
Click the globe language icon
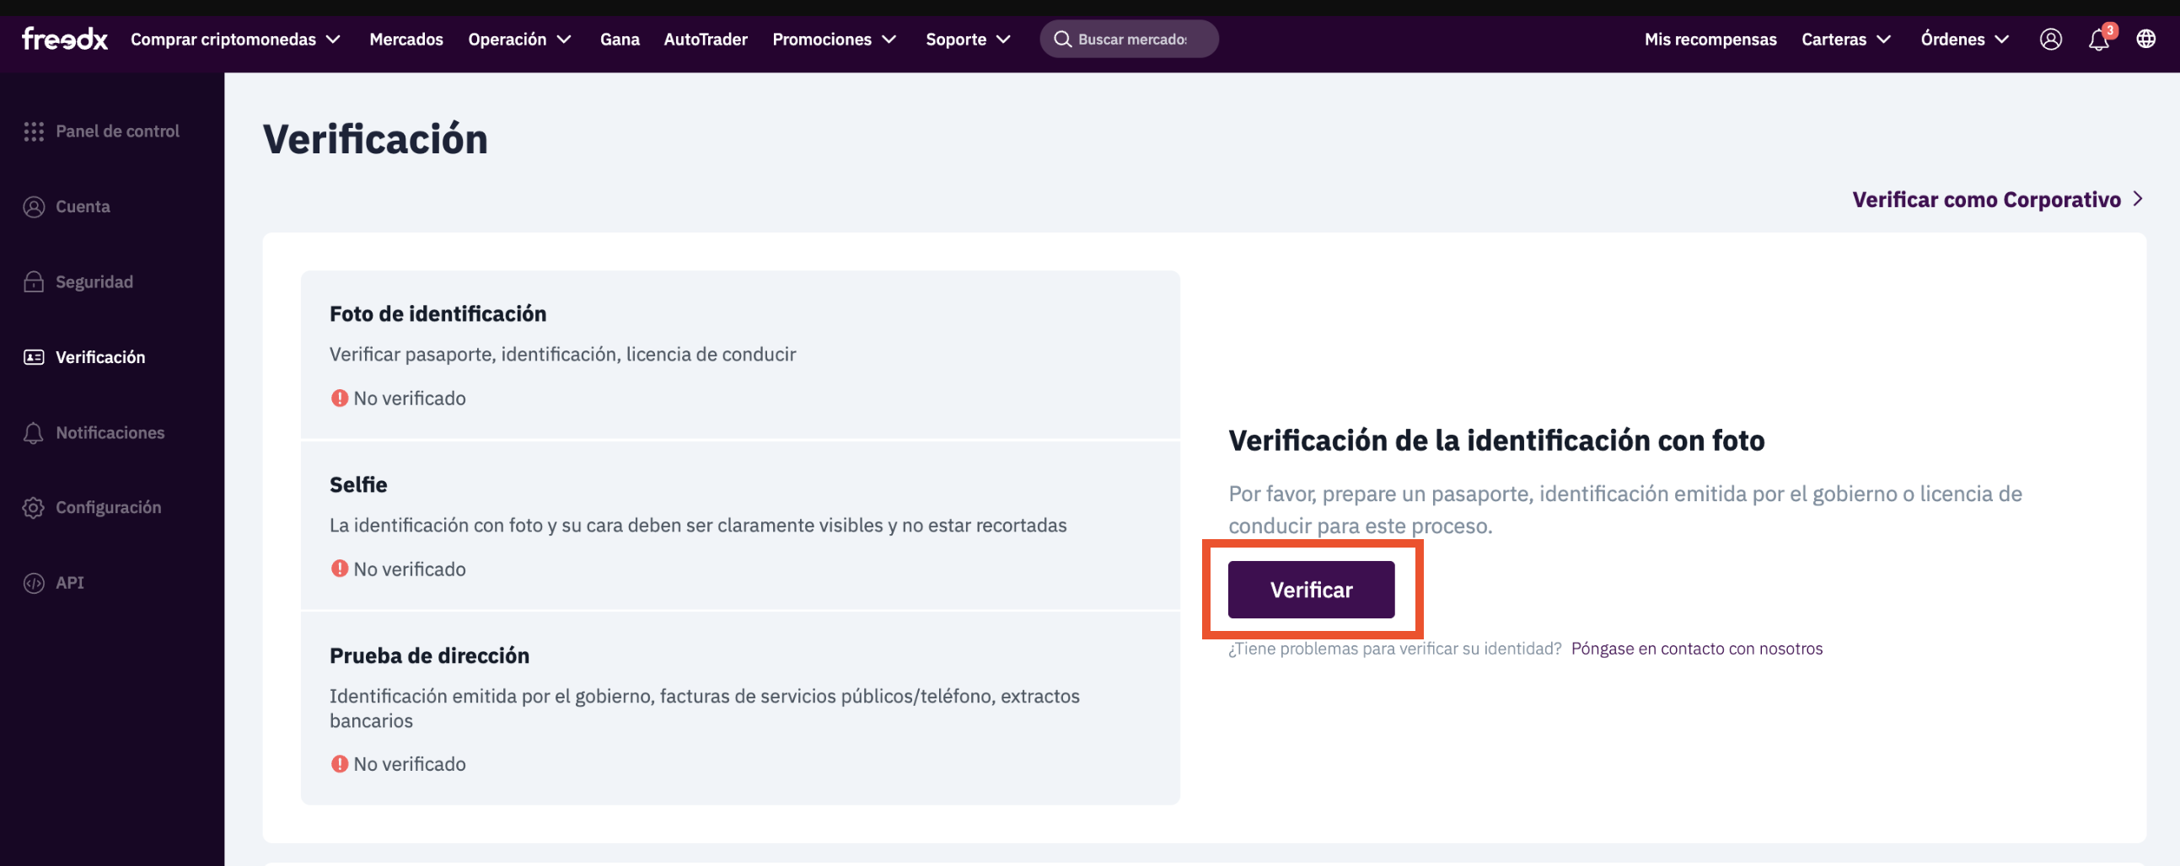[x=2145, y=39]
